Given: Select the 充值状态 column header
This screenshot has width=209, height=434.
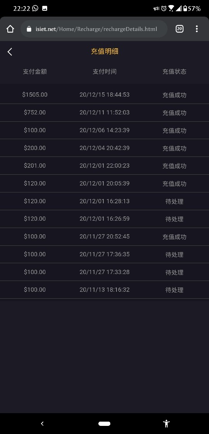Looking at the screenshot, I should point(174,71).
